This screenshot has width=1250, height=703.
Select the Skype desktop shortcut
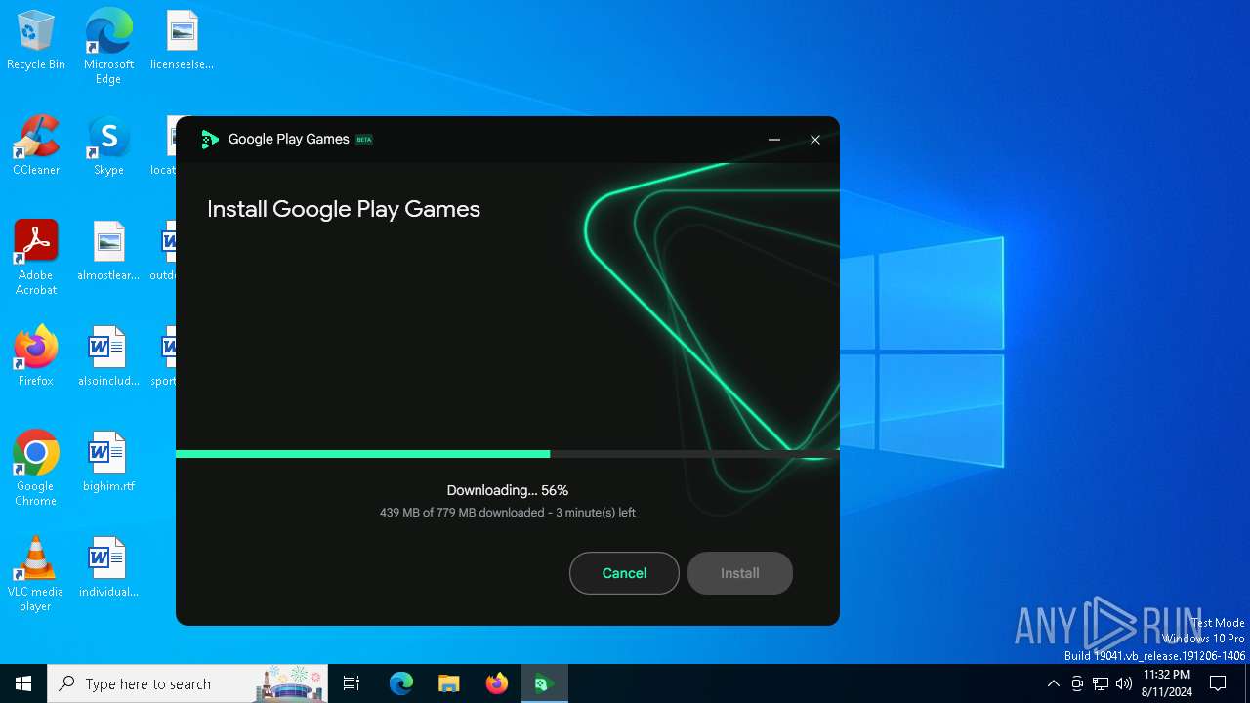(x=108, y=146)
